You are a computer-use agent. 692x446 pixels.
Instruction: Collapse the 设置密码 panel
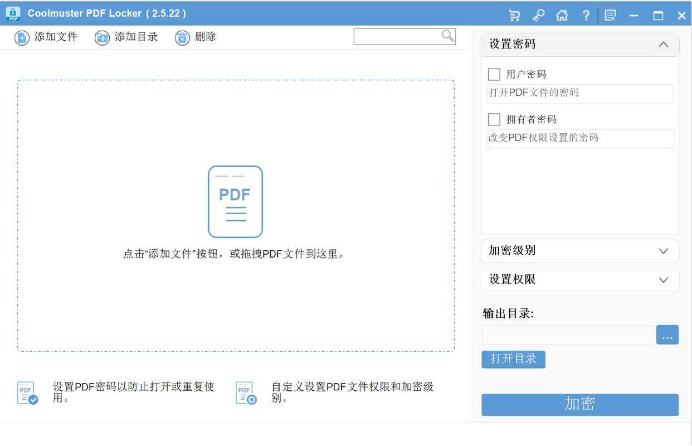pos(663,44)
